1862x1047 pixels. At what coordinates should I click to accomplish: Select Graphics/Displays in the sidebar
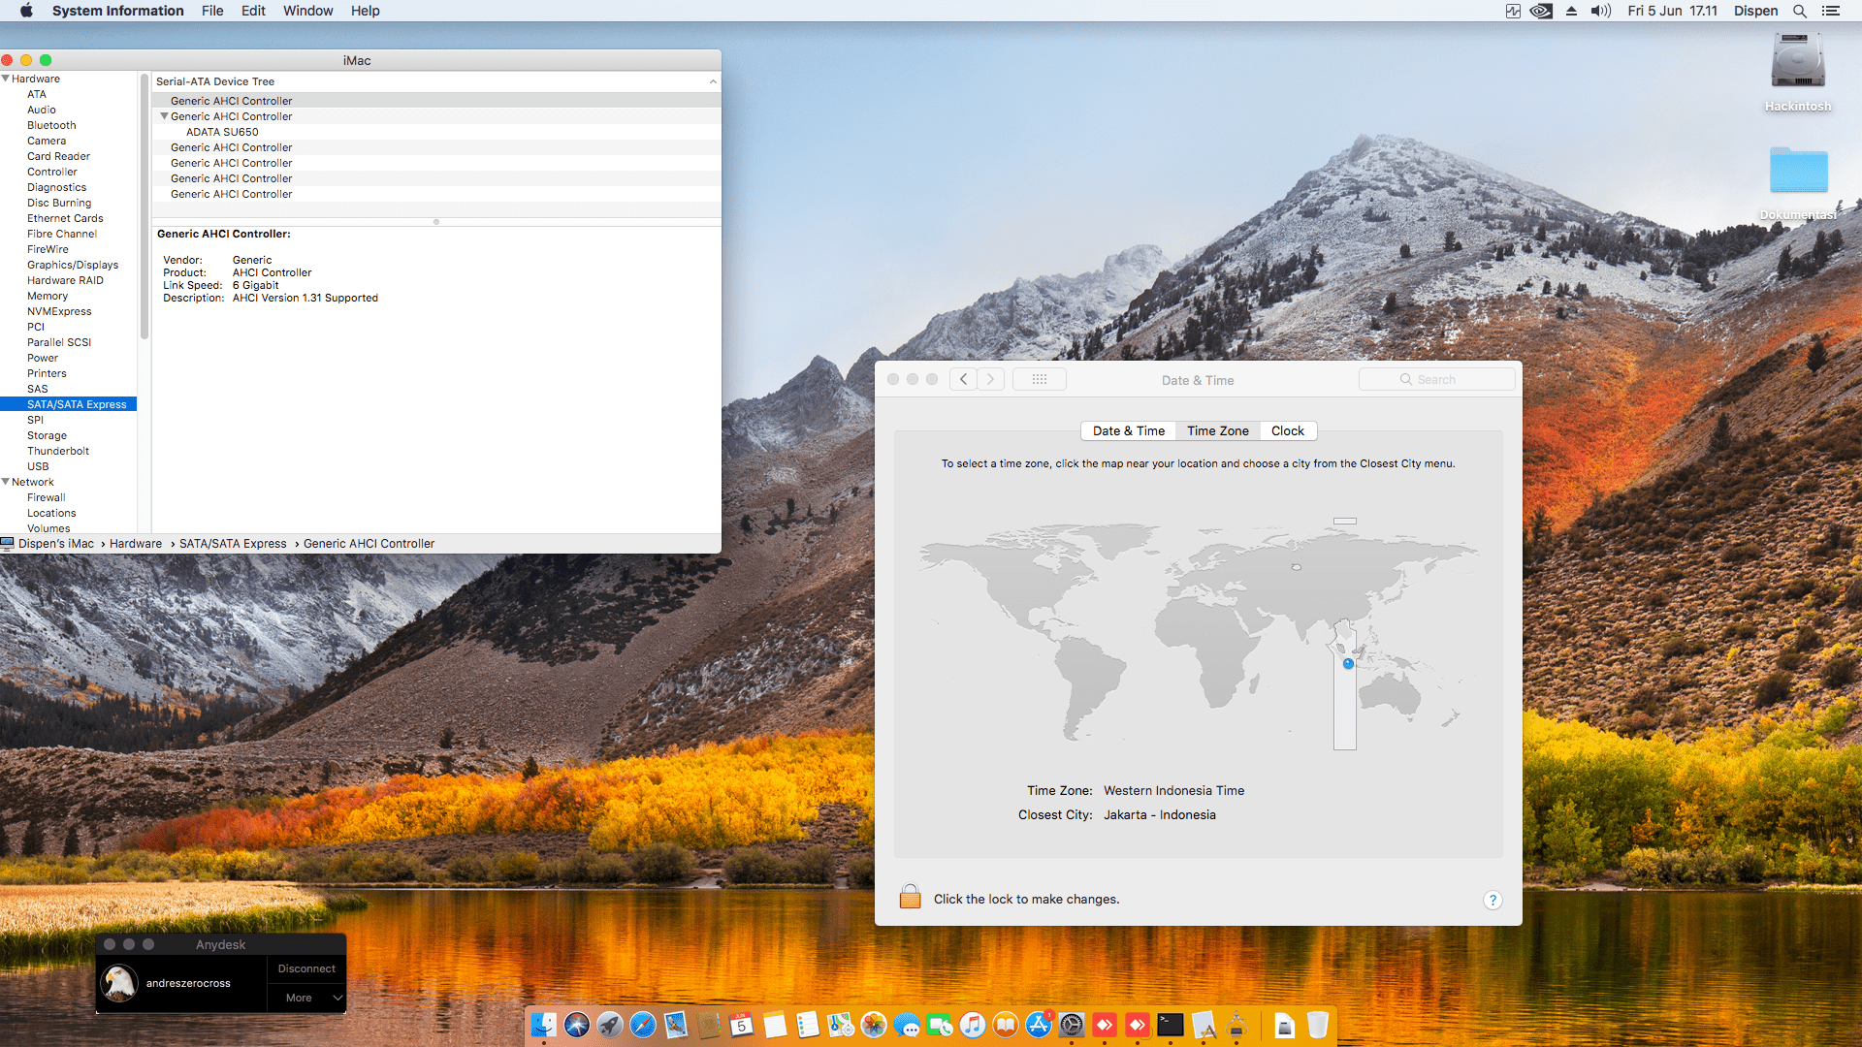73,265
